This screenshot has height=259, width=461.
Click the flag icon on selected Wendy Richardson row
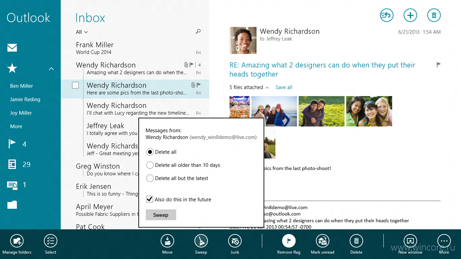(x=199, y=85)
